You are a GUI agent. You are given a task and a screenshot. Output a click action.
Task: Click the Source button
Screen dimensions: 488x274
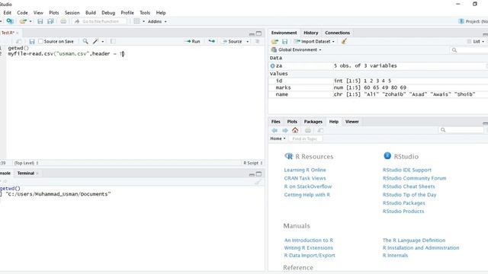pos(232,41)
